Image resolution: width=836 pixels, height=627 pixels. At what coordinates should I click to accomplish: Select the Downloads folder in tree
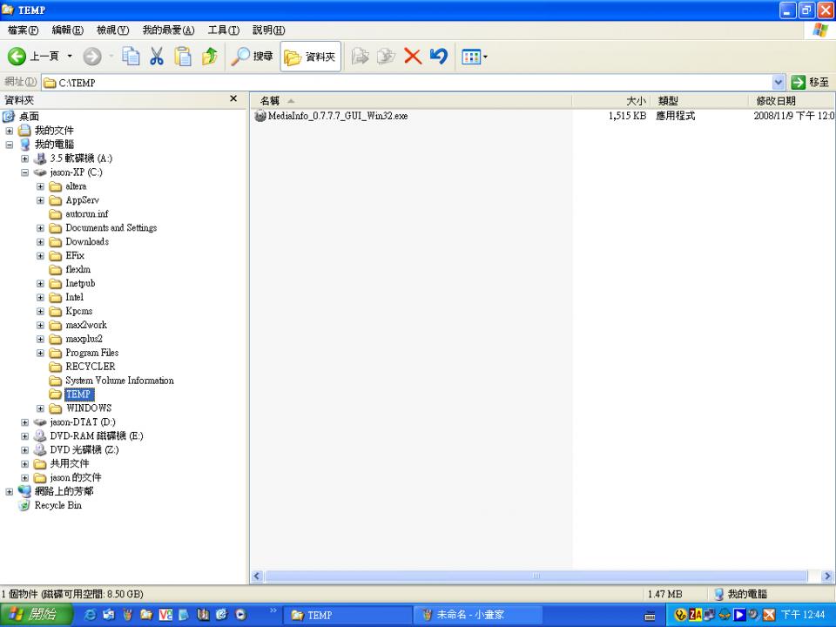87,241
